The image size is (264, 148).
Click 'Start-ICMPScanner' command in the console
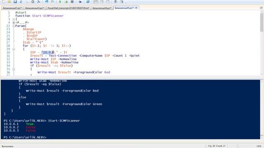coord(64,120)
